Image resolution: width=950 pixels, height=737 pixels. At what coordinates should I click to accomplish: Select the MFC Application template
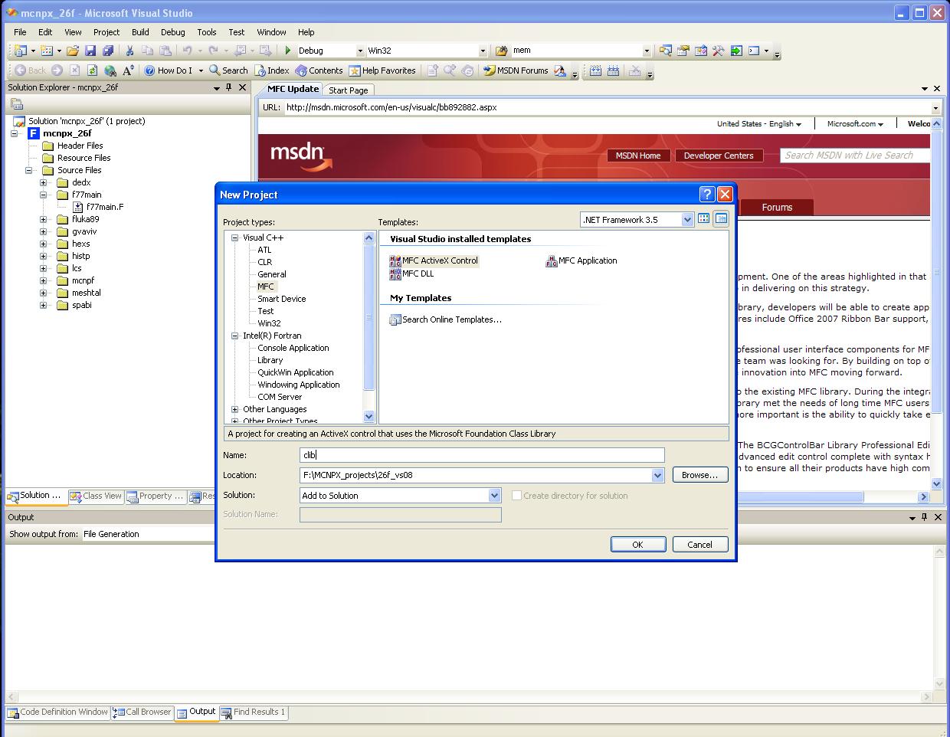581,260
